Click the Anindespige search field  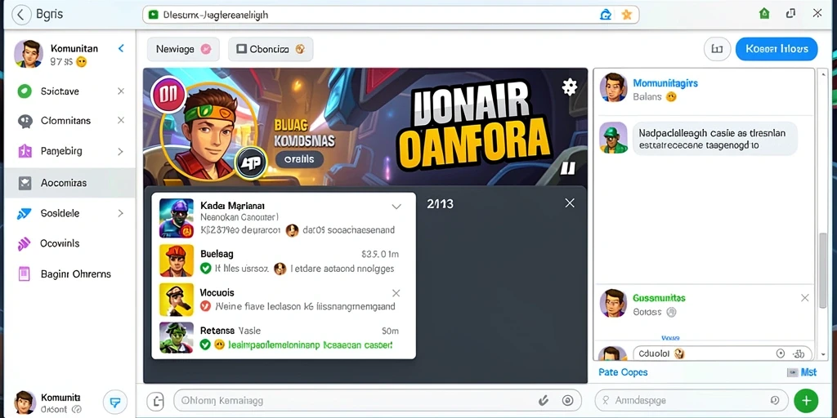692,400
